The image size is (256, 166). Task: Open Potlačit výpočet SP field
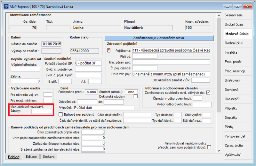coord(88,63)
